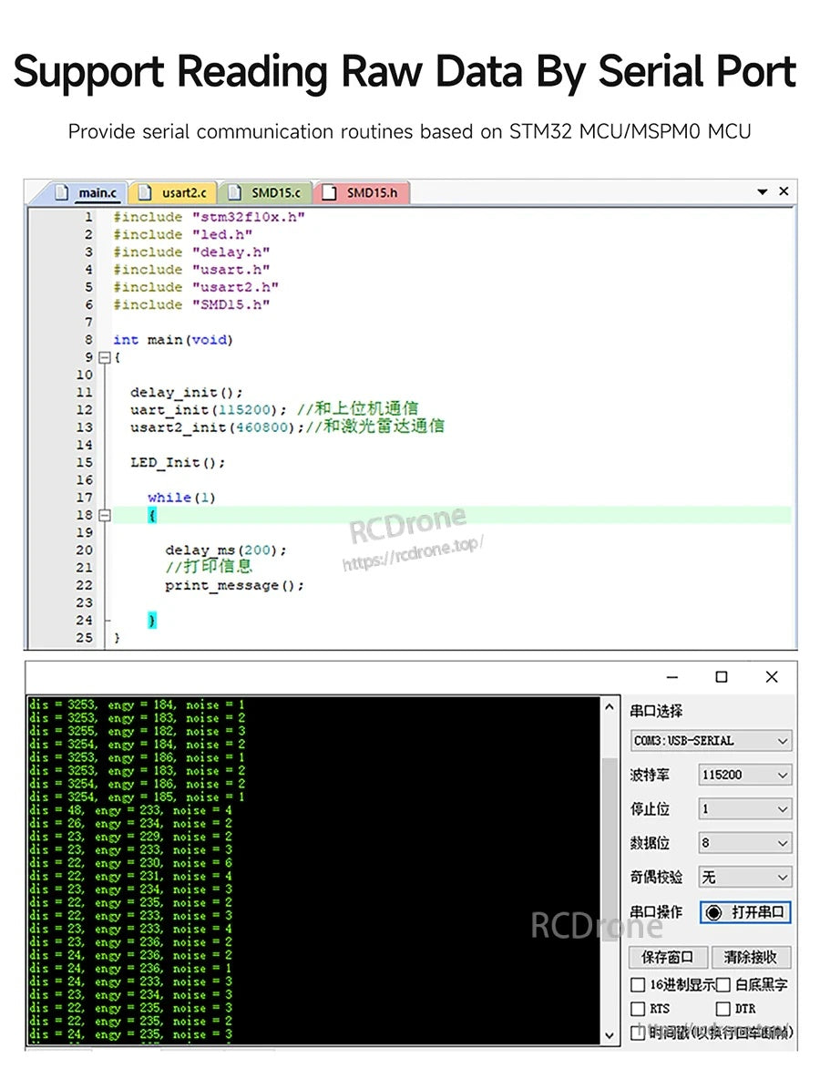
Task: Click the 打开串口 open port button
Action: [745, 912]
